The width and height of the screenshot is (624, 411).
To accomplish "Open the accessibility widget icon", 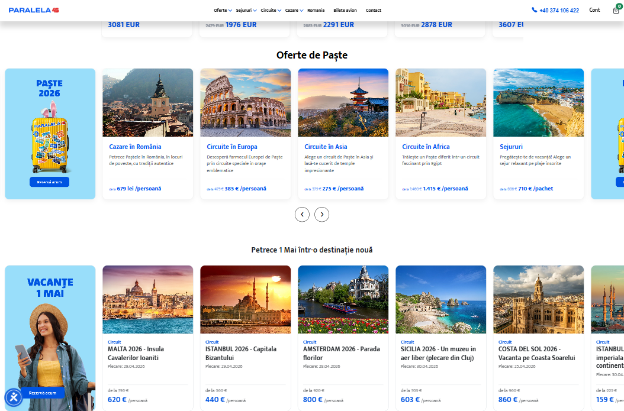I will point(14,397).
